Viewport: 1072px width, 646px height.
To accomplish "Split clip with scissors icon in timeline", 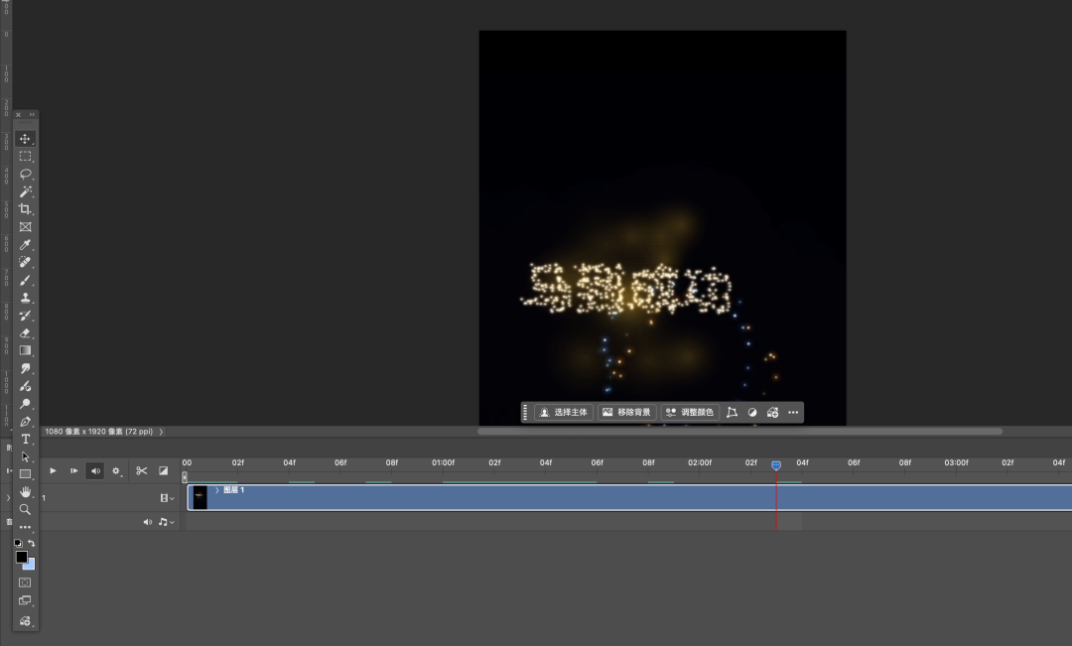I will (142, 470).
